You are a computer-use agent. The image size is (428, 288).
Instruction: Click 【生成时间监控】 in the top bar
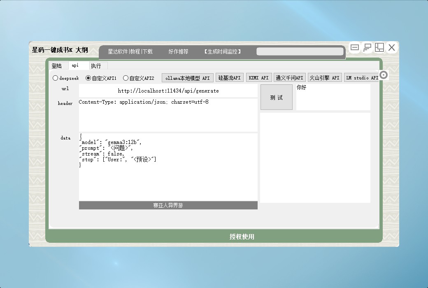[x=222, y=52]
